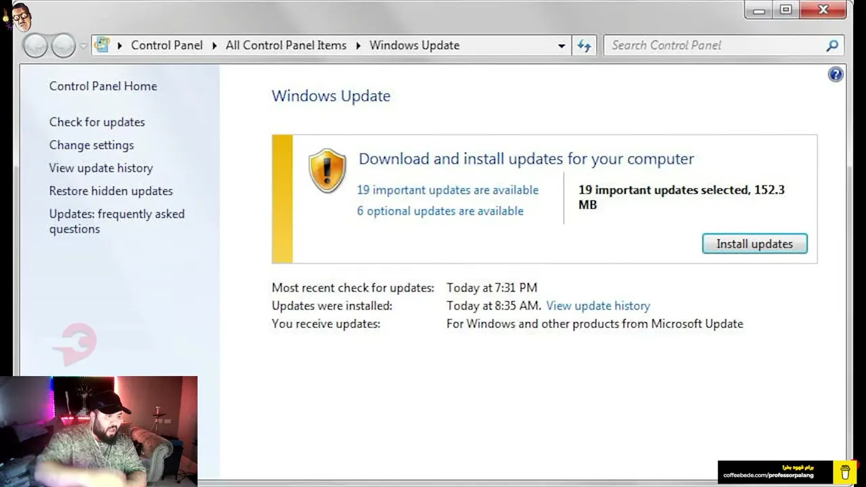866x487 pixels.
Task: Click the Control Panel icon in address bar
Action: tap(102, 45)
